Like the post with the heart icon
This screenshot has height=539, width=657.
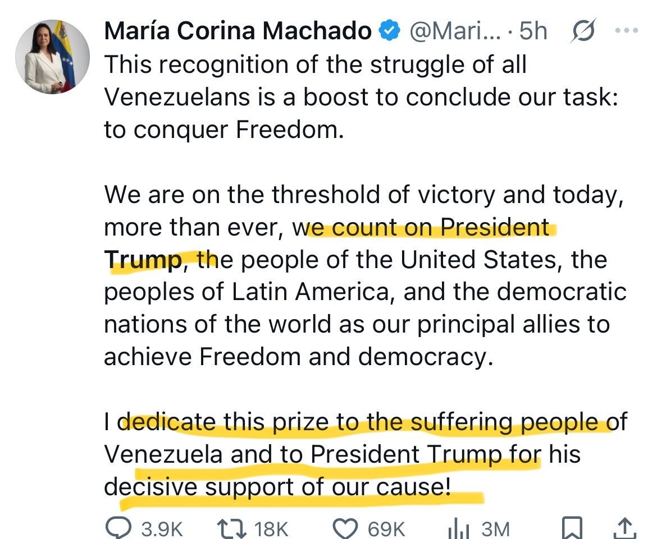[345, 528]
